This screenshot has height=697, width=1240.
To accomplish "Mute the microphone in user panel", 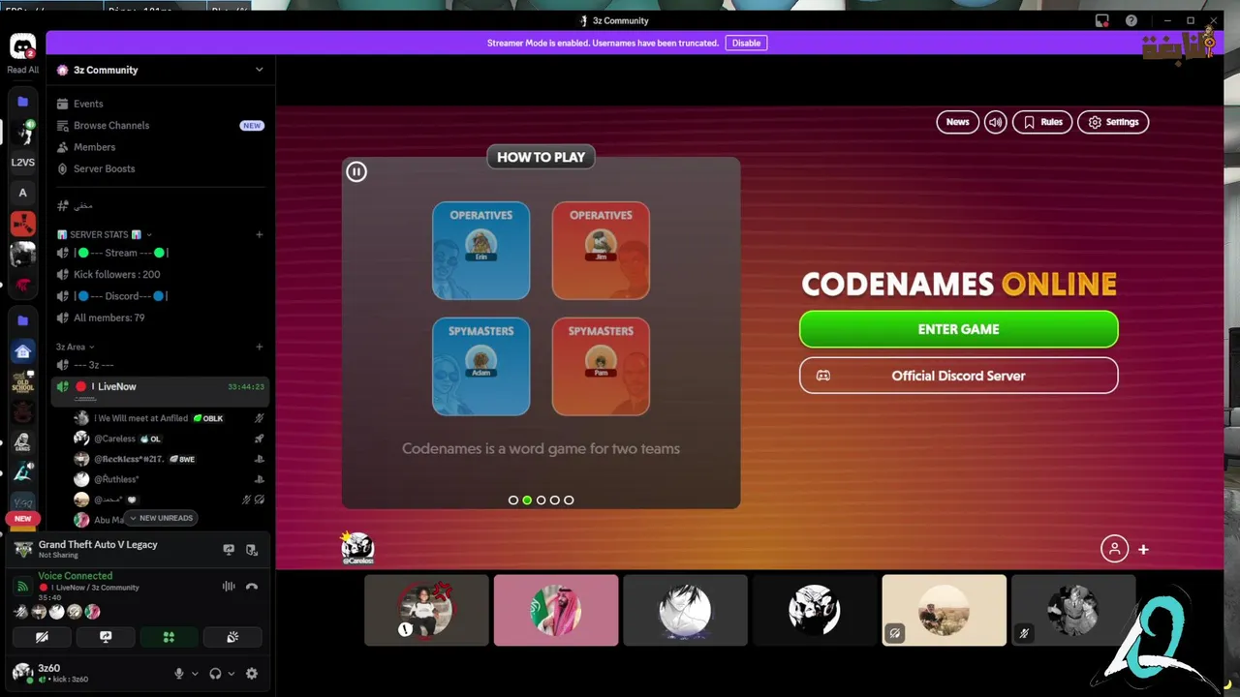I will click(179, 674).
